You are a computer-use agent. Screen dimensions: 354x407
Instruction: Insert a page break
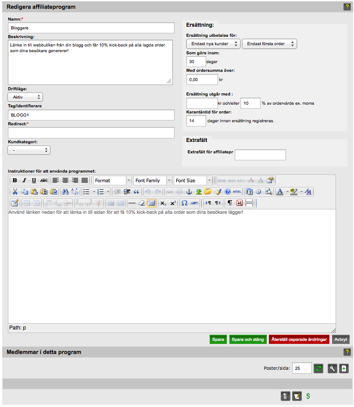point(249,203)
